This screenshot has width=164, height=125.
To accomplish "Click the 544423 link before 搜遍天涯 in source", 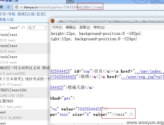I will pyautogui.click(x=57, y=87).
